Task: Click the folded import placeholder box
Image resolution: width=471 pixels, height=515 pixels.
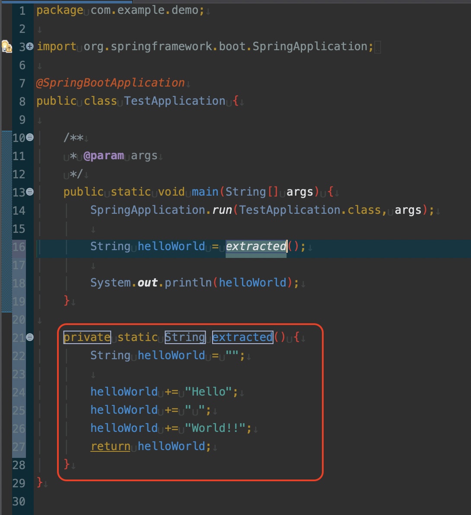Action: pos(378,47)
